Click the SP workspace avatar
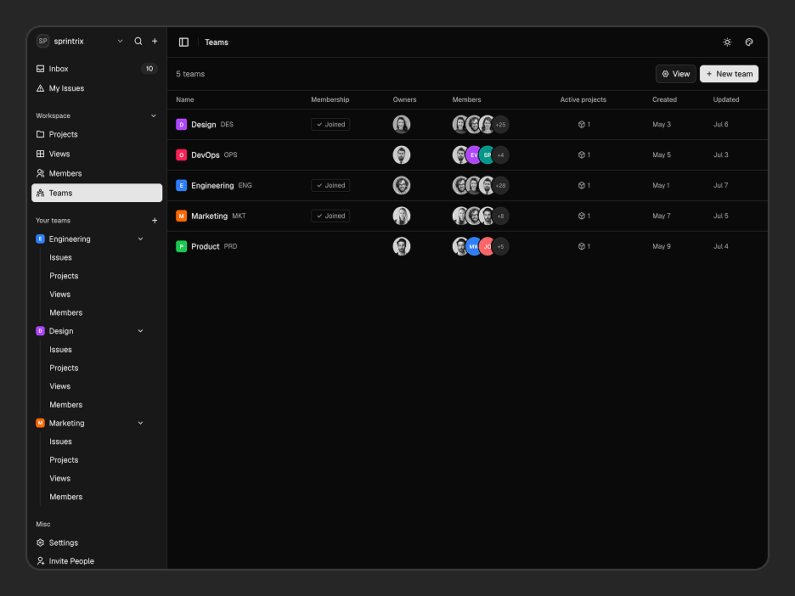 pos(43,41)
